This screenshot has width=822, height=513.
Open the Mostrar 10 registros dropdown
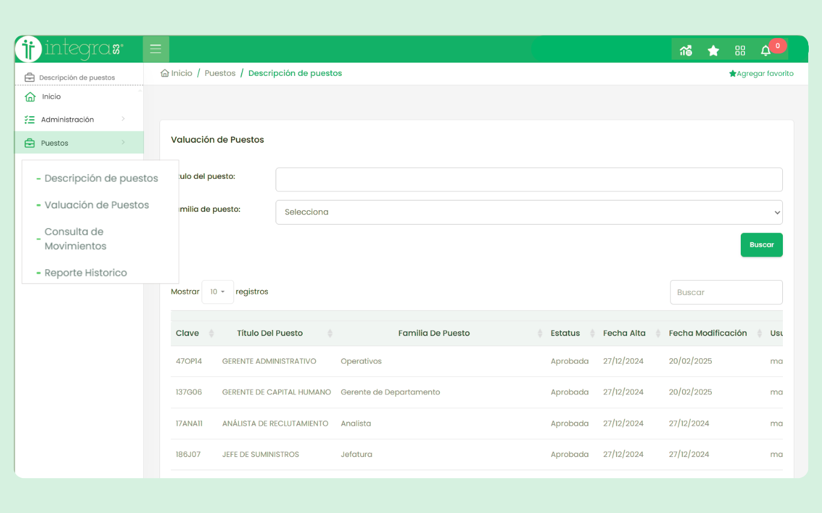[217, 291]
